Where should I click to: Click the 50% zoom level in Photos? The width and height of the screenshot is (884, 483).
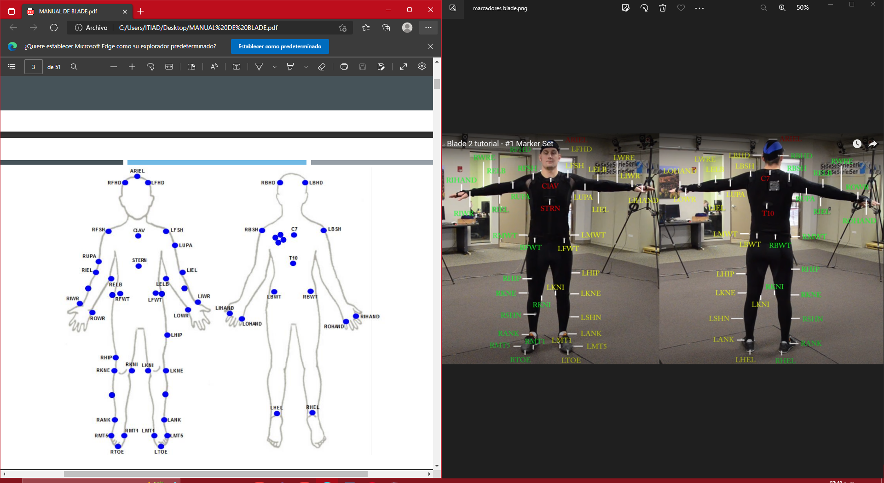(x=803, y=8)
